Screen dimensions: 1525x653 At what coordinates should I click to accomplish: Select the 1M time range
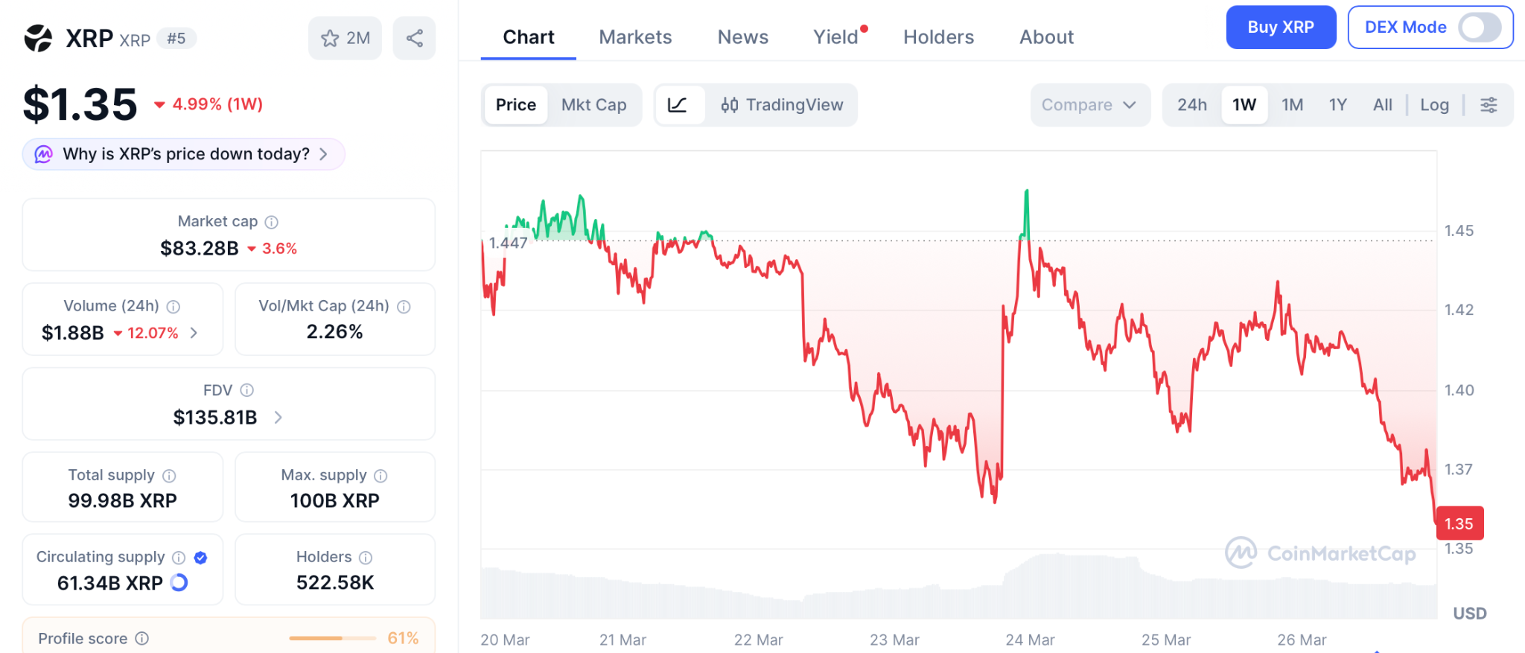coord(1292,105)
